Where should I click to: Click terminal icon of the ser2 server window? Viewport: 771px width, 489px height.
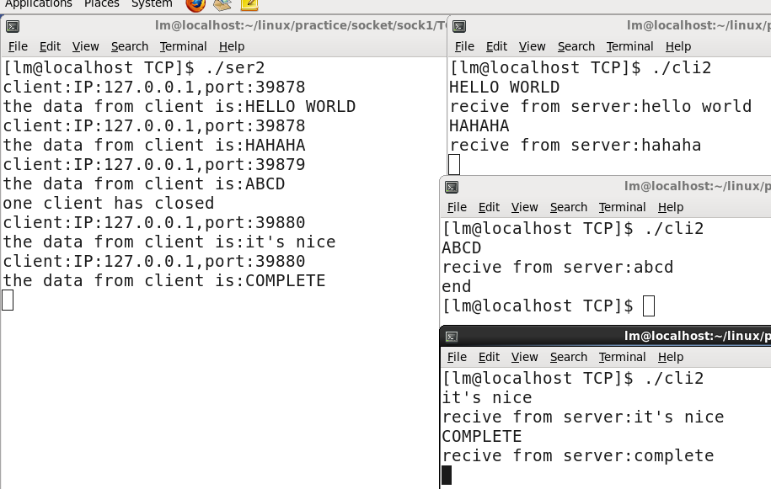13,26
